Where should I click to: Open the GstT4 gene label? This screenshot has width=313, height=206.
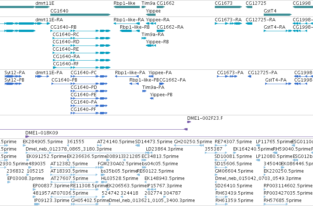[270, 11]
